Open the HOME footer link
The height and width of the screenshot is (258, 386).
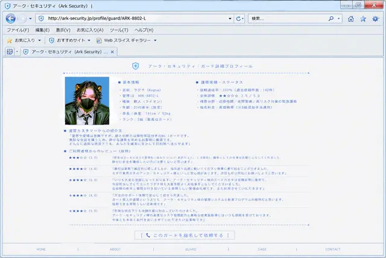[x=41, y=250]
